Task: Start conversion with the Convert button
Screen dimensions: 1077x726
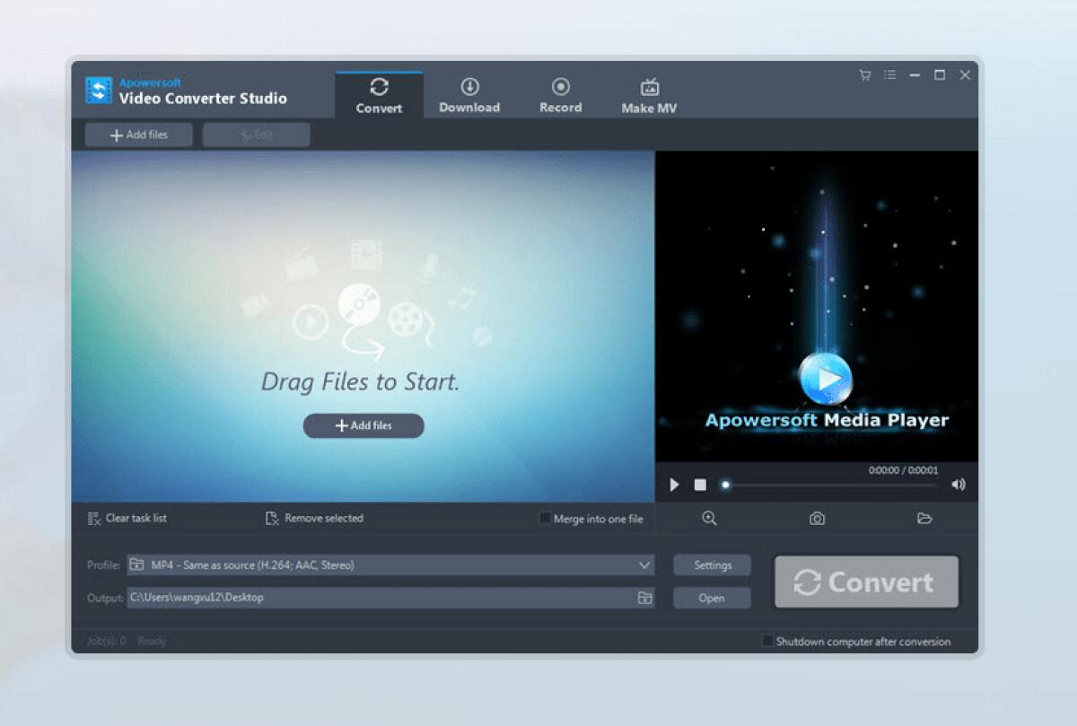Action: (865, 582)
